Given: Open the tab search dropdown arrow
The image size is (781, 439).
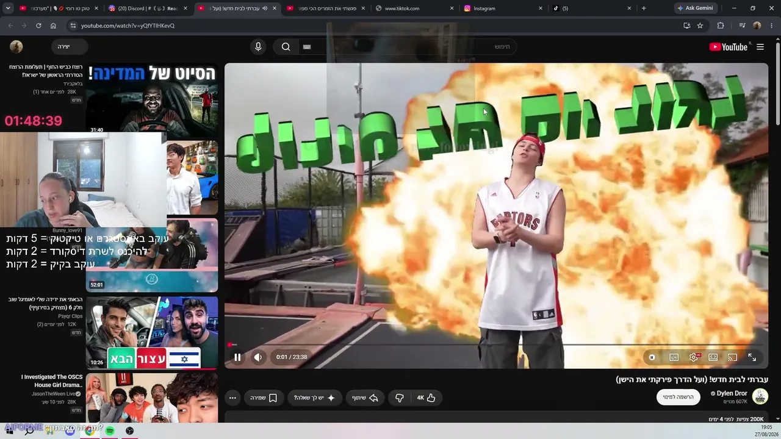Looking at the screenshot, I should pos(8,9).
